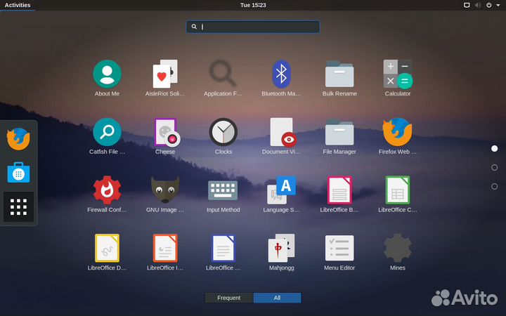Open the software store in the dock
The image size is (506, 316).
point(18,173)
